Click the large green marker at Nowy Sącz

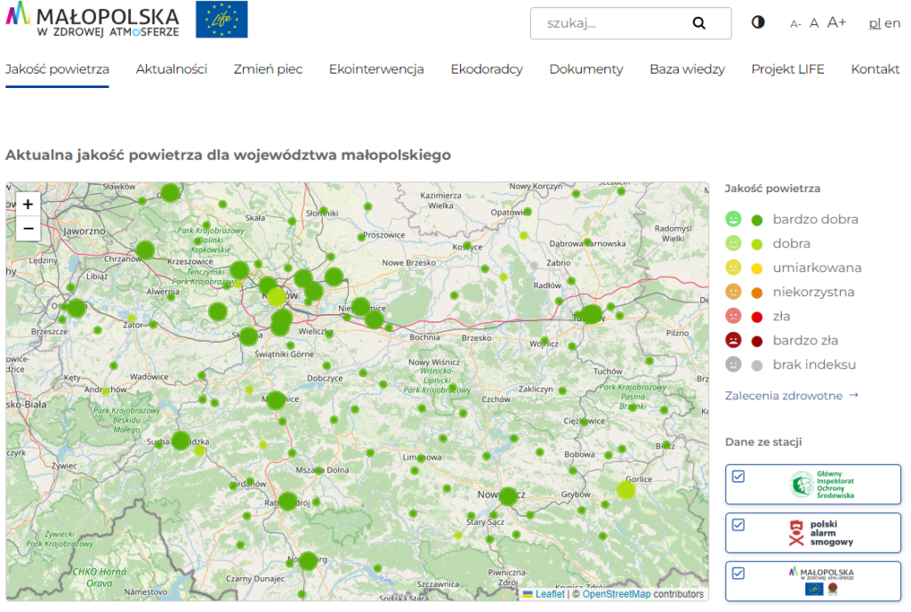pyautogui.click(x=508, y=495)
